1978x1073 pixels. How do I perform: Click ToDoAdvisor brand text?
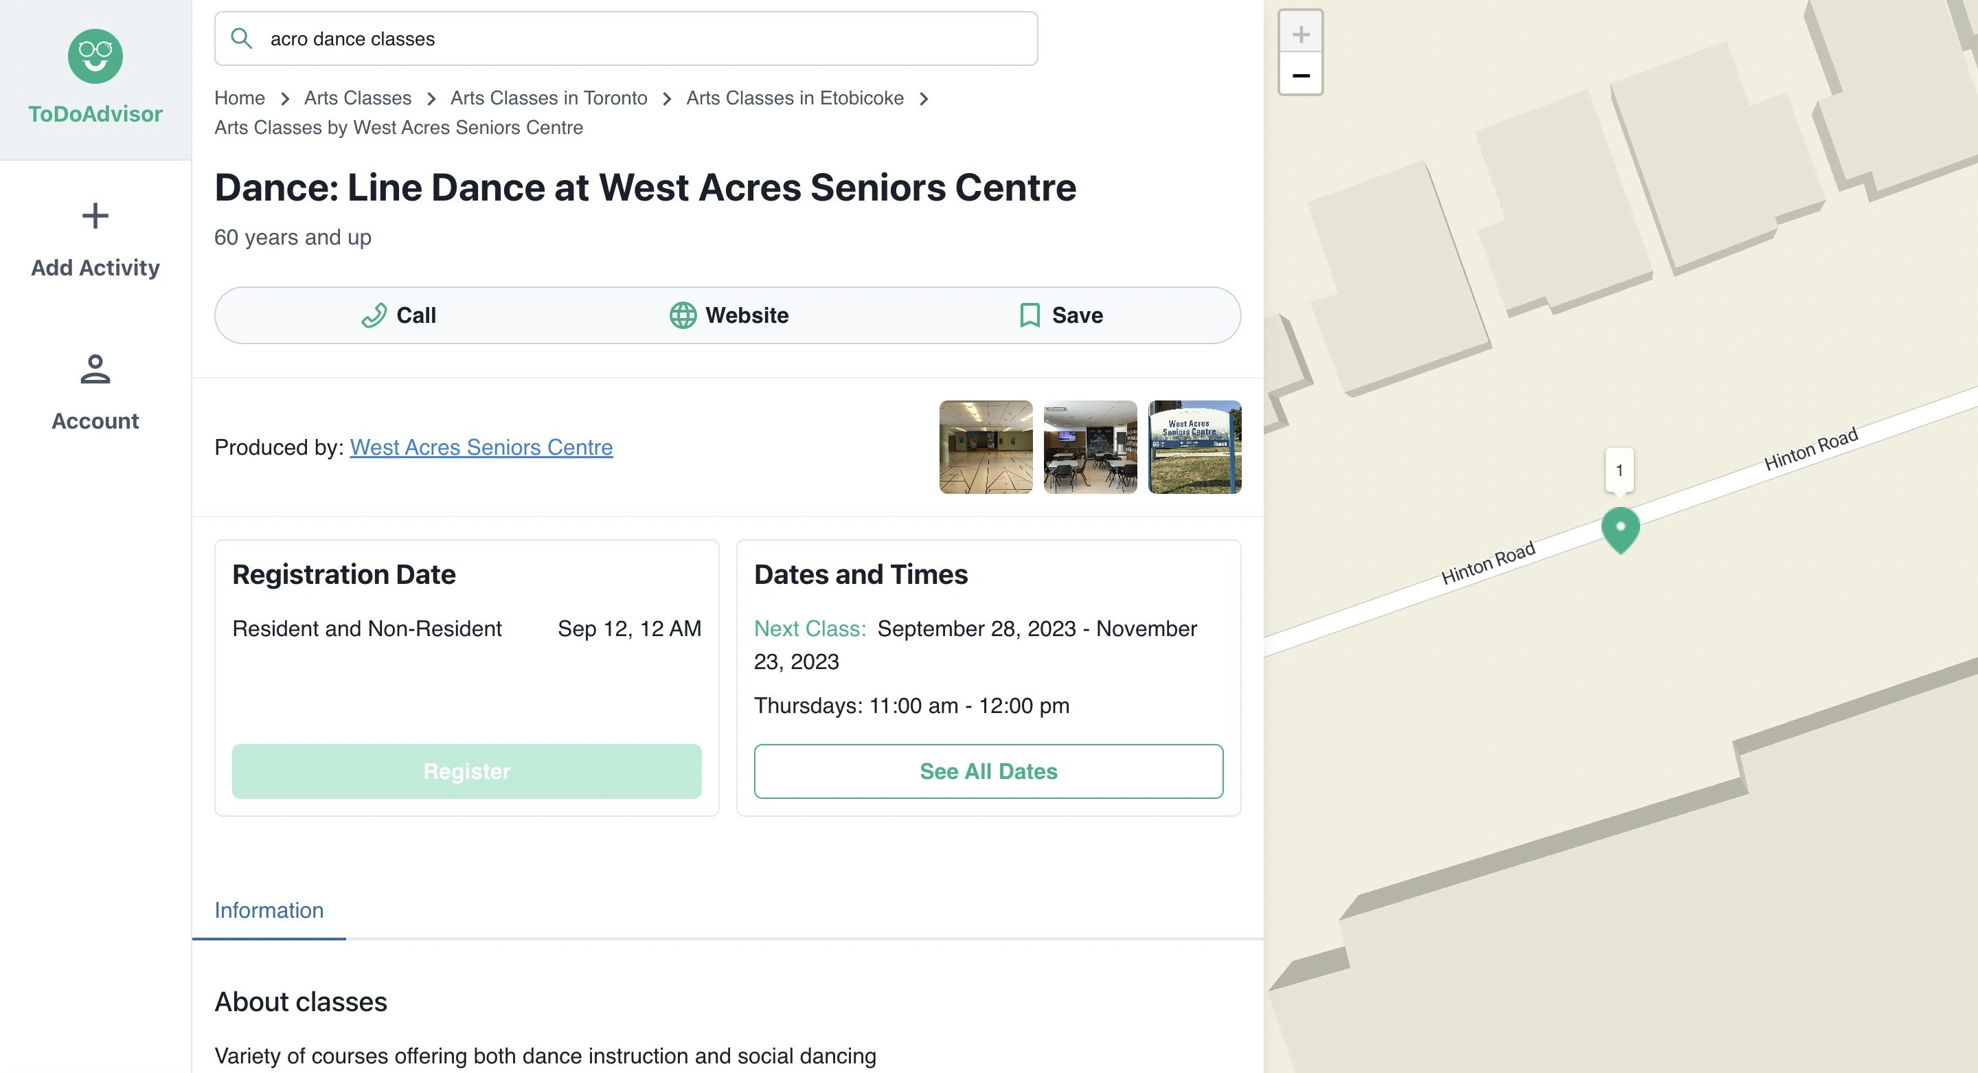click(95, 115)
